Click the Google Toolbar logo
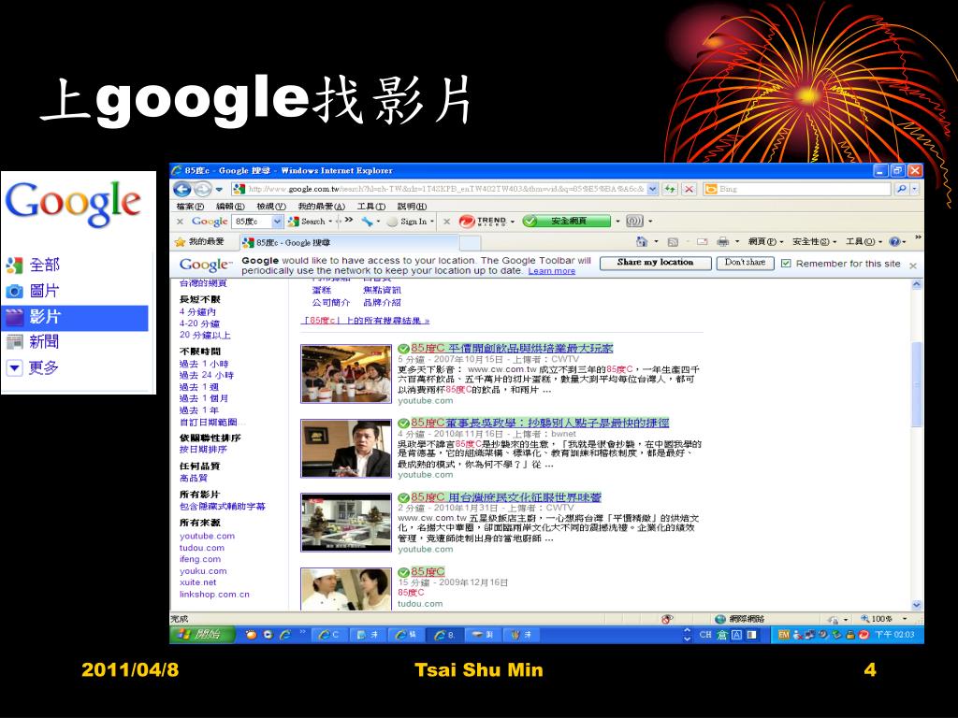958x718 pixels. point(209,221)
